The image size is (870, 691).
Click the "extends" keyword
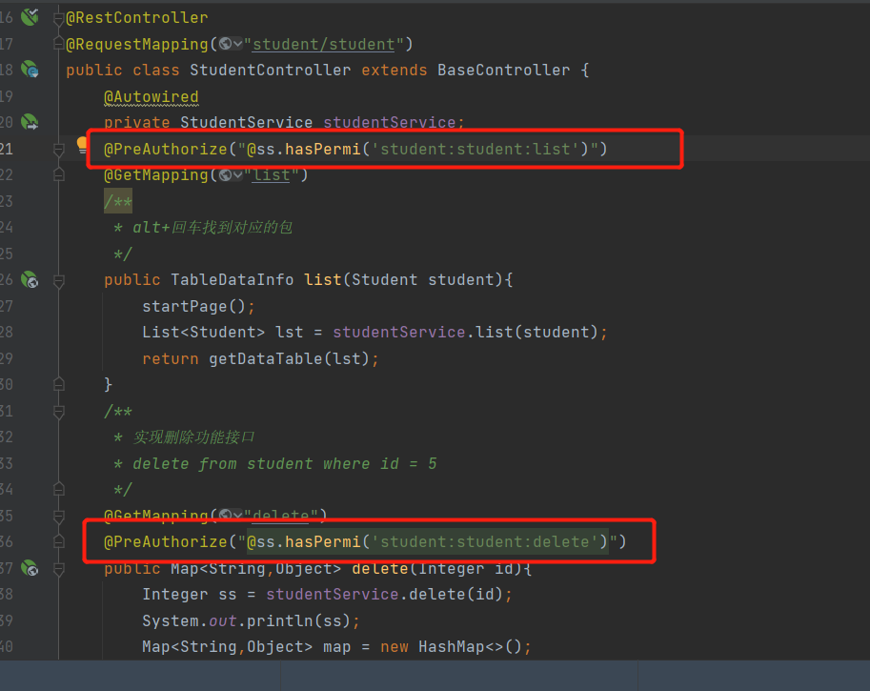(x=394, y=70)
